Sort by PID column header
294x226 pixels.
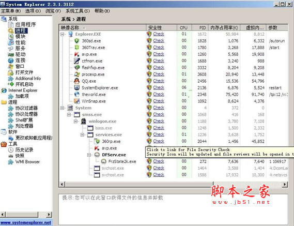200,28
